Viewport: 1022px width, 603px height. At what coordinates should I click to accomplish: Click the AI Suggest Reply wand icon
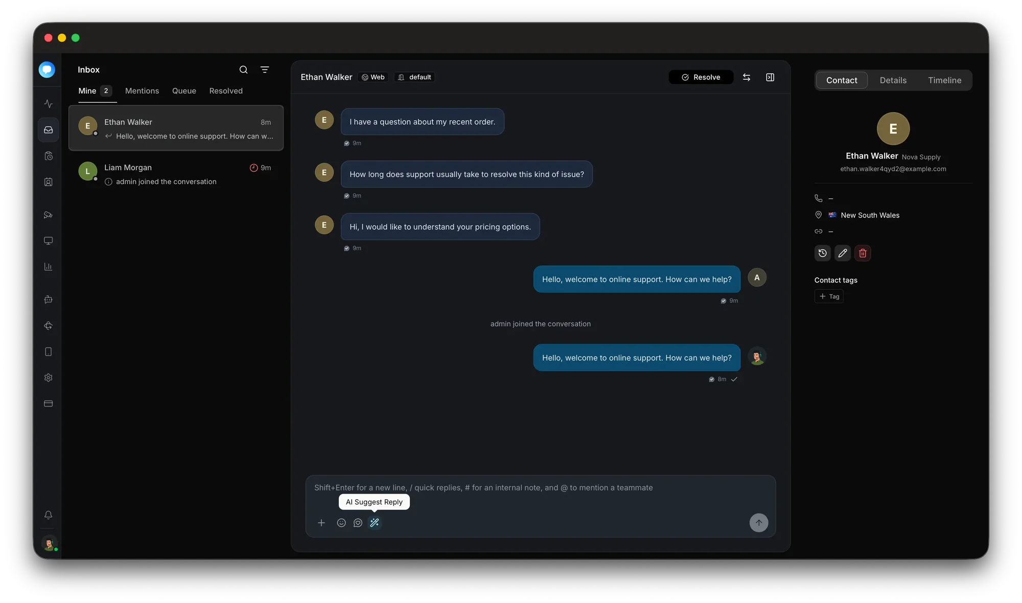(375, 523)
